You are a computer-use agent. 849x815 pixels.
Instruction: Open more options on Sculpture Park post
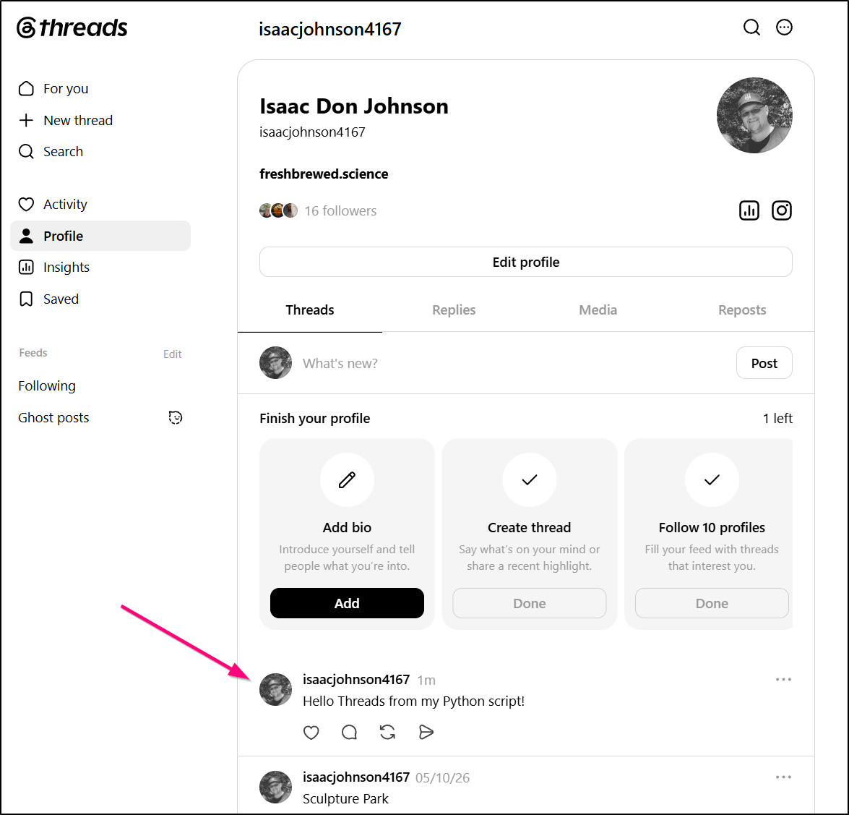point(783,777)
